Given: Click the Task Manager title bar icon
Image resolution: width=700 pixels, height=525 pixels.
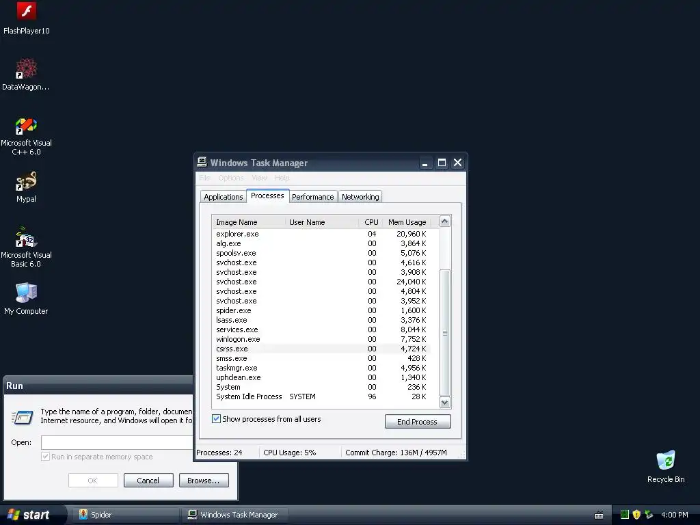Looking at the screenshot, I should click(202, 162).
